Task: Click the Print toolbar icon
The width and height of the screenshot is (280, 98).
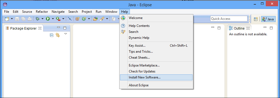Action: [30, 19]
